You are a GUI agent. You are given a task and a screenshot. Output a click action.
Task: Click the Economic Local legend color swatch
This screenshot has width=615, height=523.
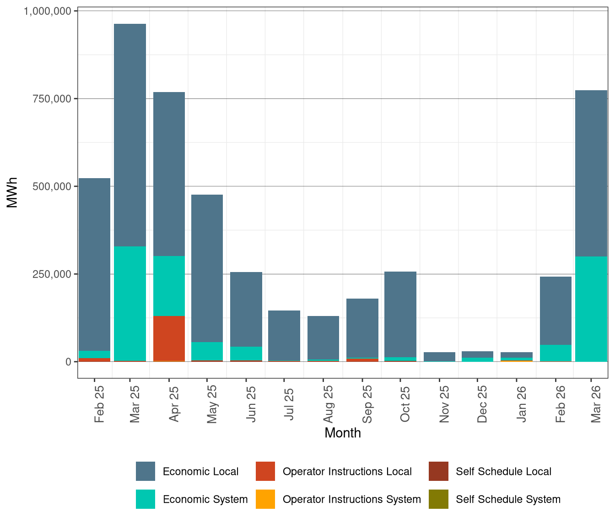[146, 471]
